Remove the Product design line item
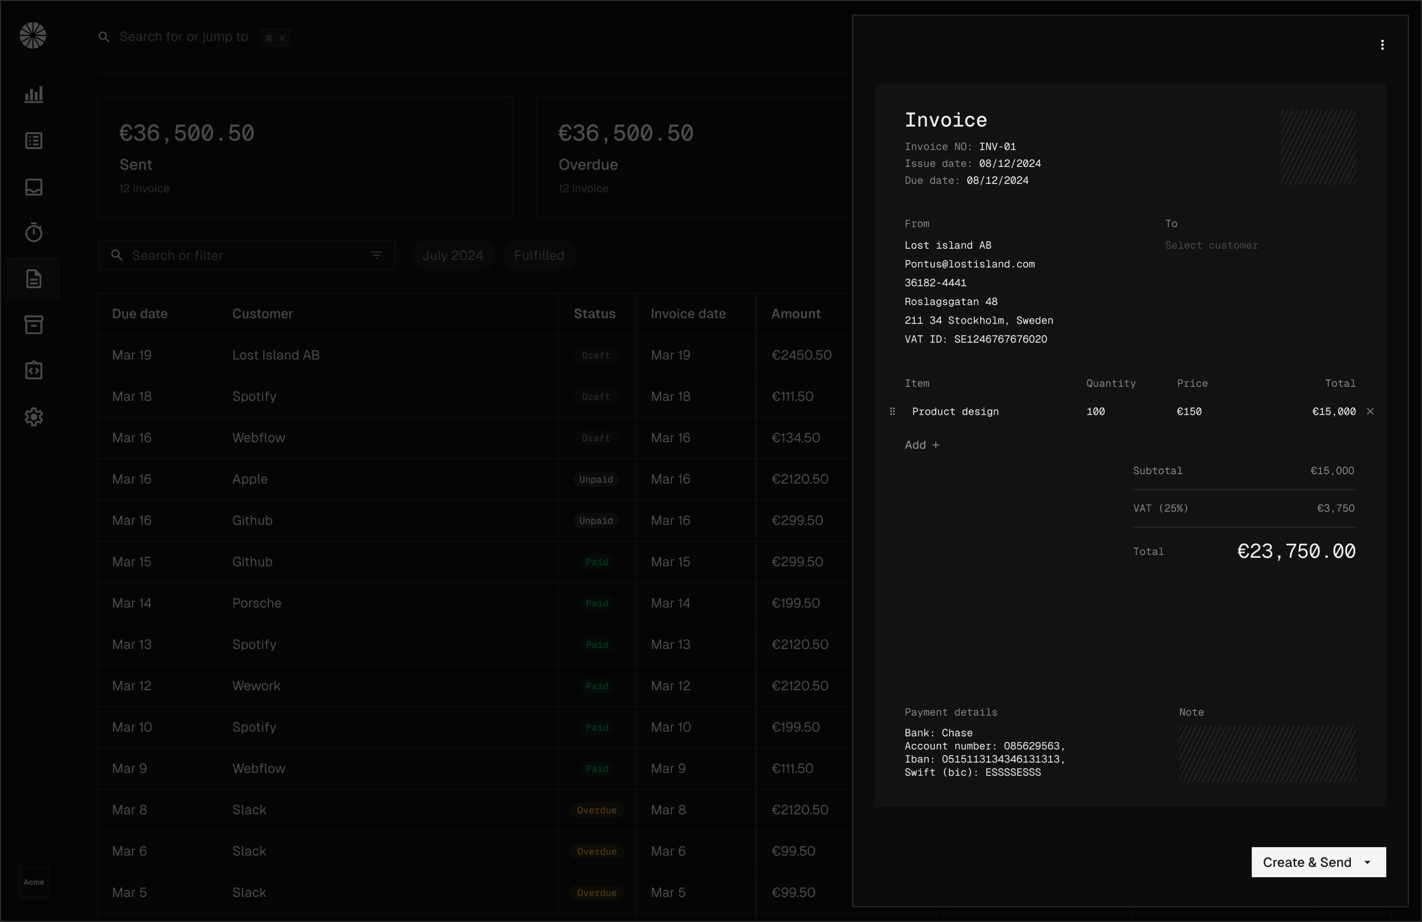The height and width of the screenshot is (922, 1422). [1370, 411]
